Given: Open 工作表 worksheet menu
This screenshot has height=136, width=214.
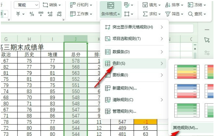Looking at the screenshot, I should pos(81,14).
